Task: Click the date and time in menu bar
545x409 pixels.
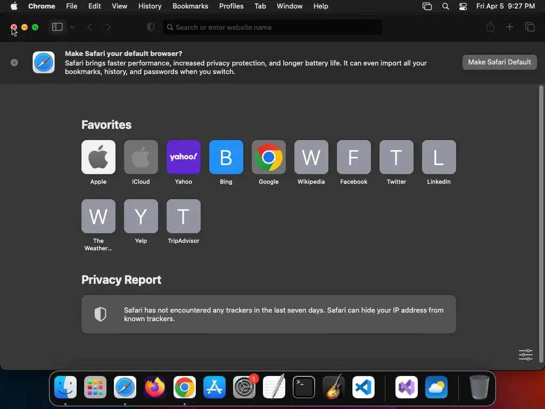Action: [506, 6]
